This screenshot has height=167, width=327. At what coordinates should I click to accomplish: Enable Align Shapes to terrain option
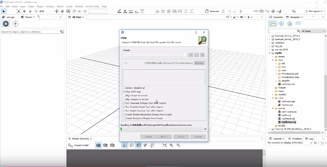[124, 99]
